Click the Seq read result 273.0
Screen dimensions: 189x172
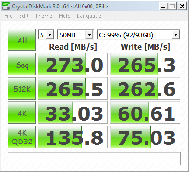(73, 64)
